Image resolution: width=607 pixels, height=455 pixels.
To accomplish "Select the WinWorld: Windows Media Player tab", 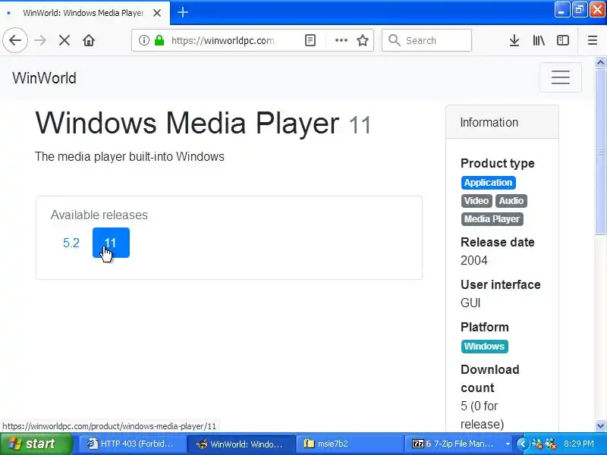I will point(83,13).
